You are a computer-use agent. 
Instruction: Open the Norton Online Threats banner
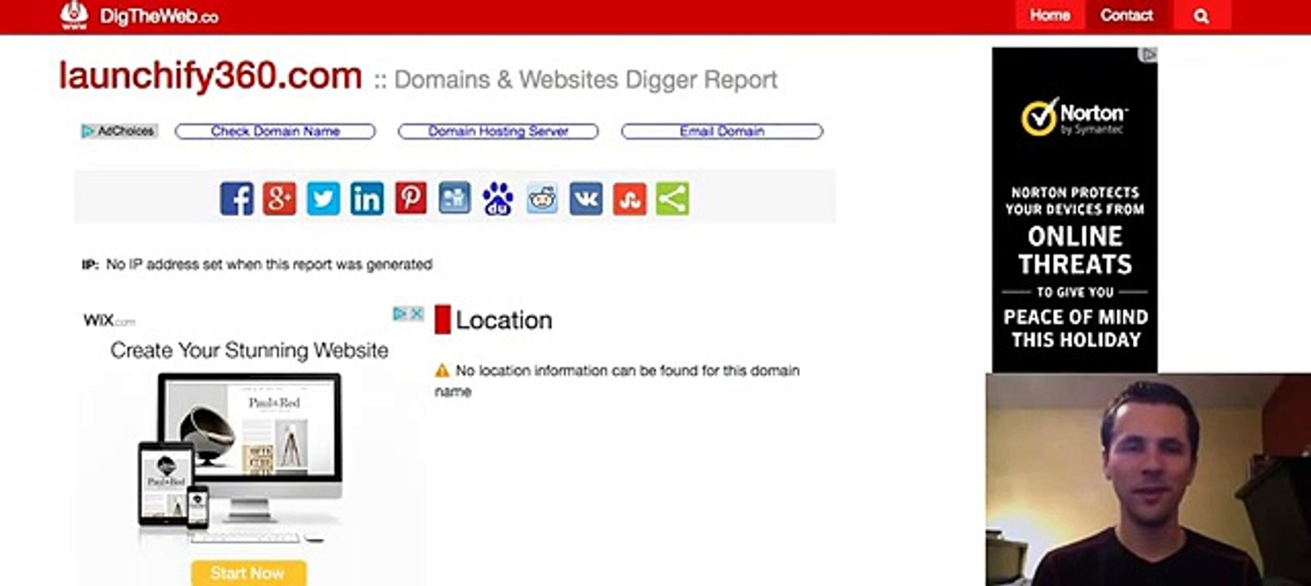(1075, 210)
